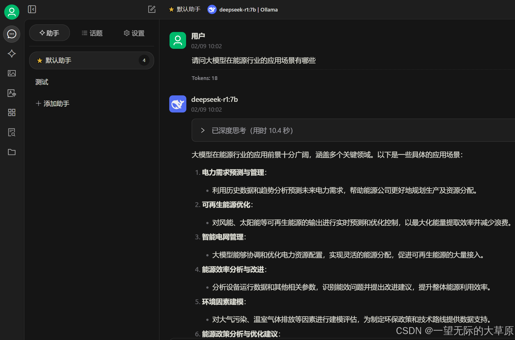Click the heading 能源效率分析与改进

233,270
